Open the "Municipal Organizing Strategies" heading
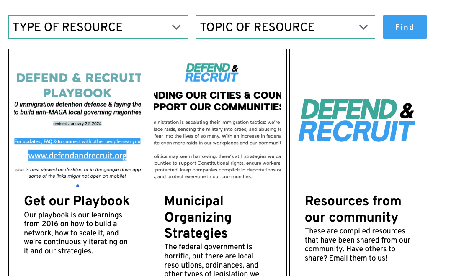The image size is (451, 276). [x=198, y=217]
